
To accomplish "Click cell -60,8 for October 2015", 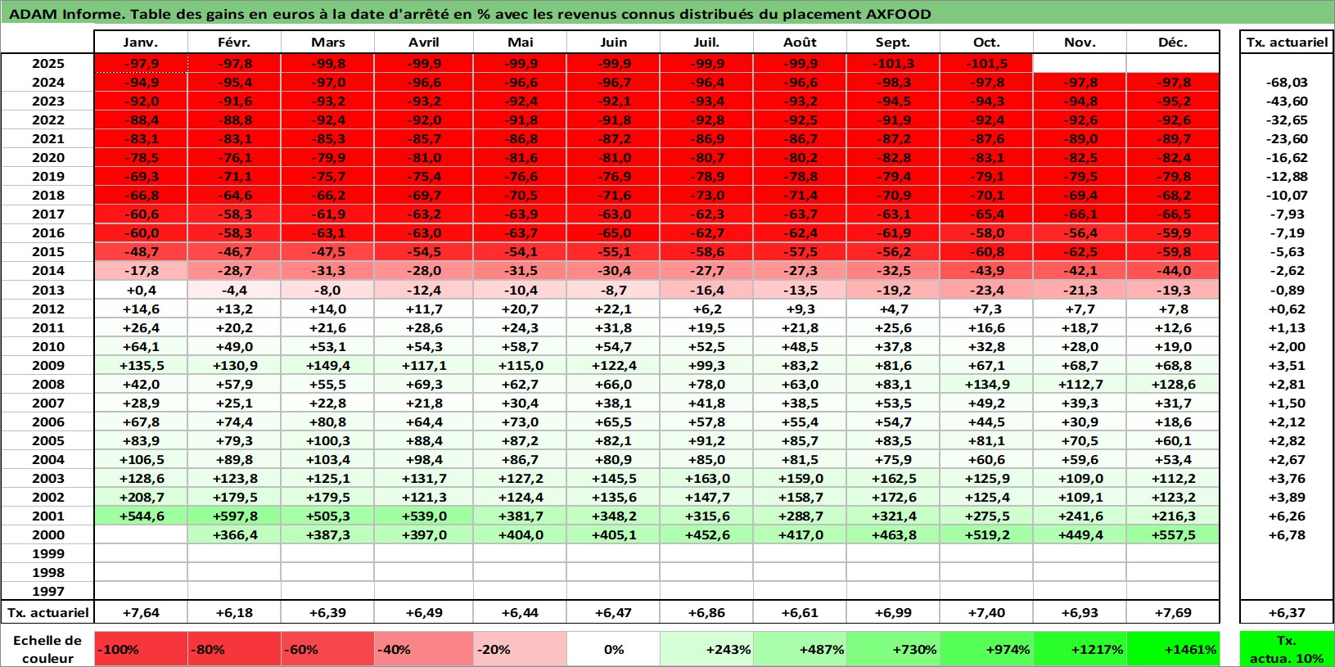I will pos(986,251).
